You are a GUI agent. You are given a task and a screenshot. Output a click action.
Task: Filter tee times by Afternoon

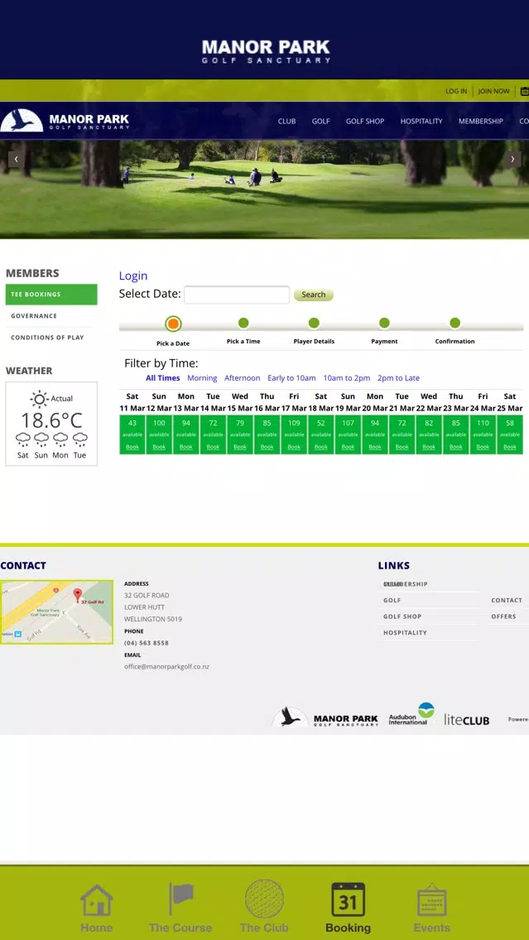(x=243, y=378)
